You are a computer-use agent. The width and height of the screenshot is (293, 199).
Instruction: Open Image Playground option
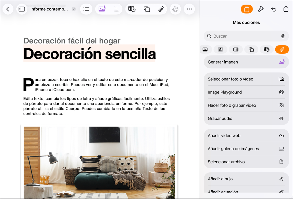pos(246,92)
